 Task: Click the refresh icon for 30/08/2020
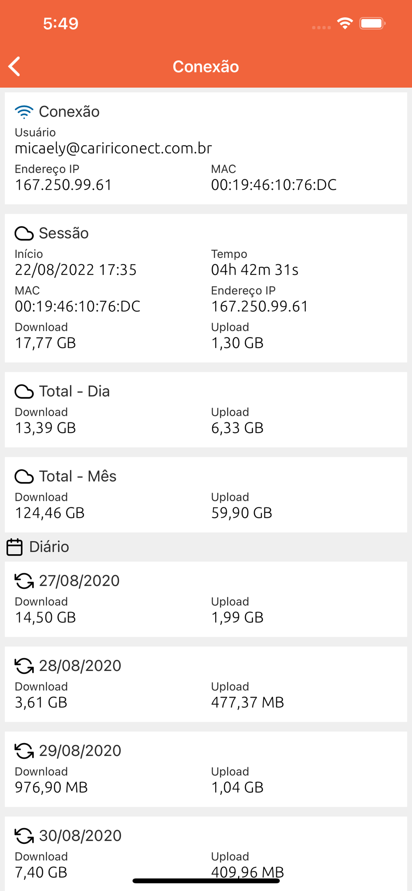pyautogui.click(x=24, y=836)
